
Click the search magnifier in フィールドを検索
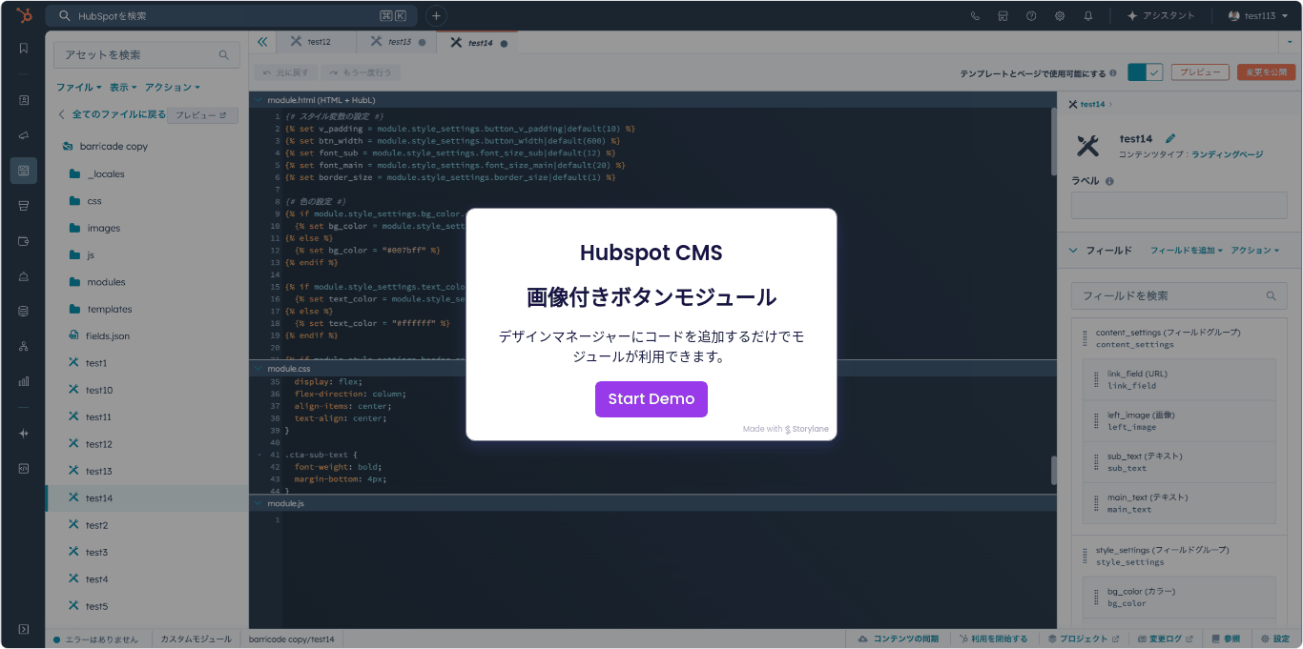[1271, 295]
